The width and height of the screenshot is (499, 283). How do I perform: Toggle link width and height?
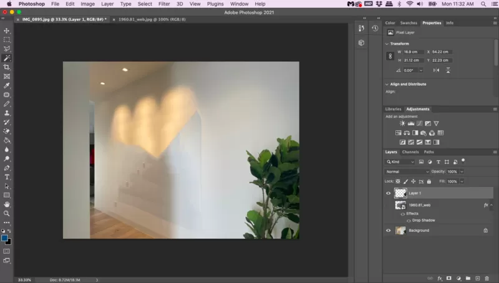click(x=390, y=56)
